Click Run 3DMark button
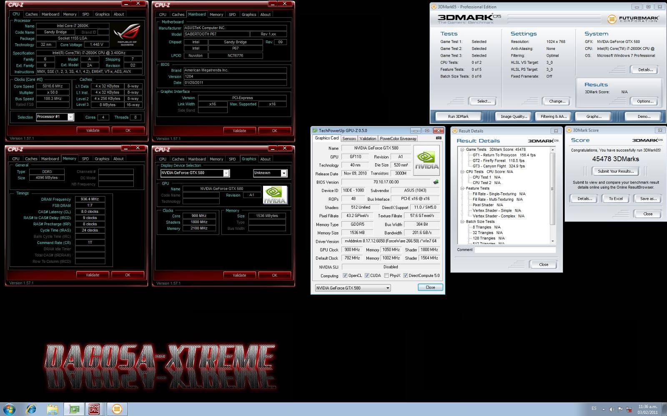 (x=458, y=117)
